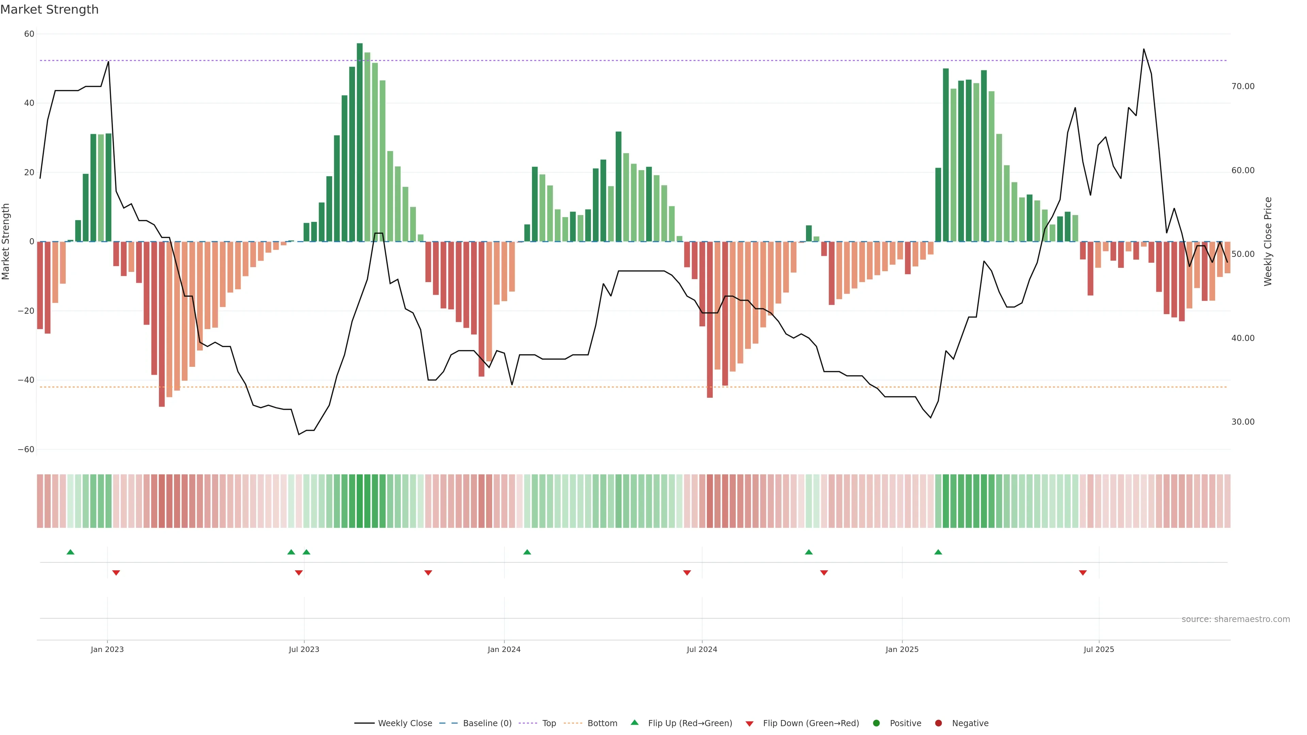Click the green Positive legend dot
Viewport: 1307px width, 735px height.
(876, 723)
